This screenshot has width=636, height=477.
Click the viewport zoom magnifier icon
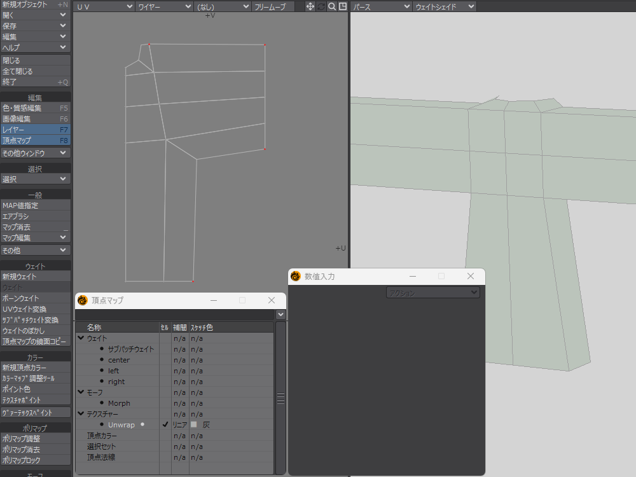[332, 6]
